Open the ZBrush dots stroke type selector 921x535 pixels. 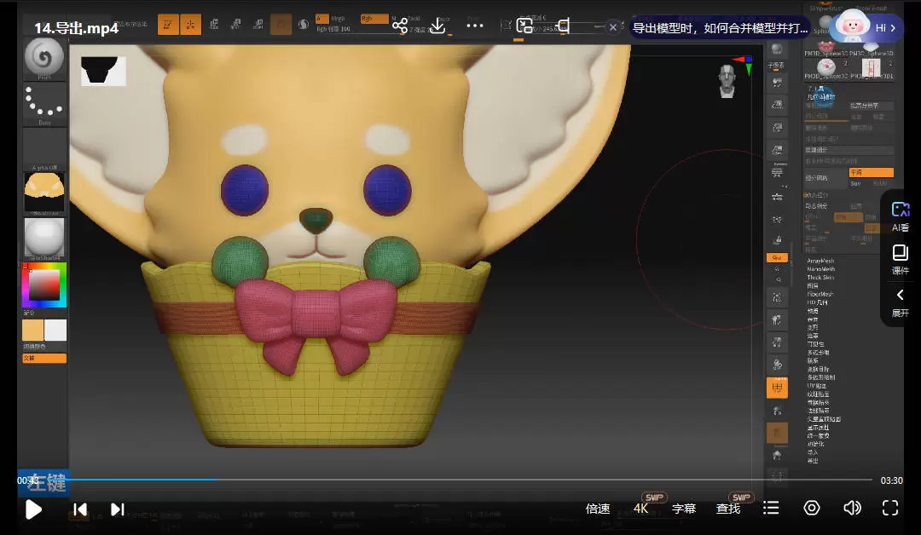click(x=44, y=104)
